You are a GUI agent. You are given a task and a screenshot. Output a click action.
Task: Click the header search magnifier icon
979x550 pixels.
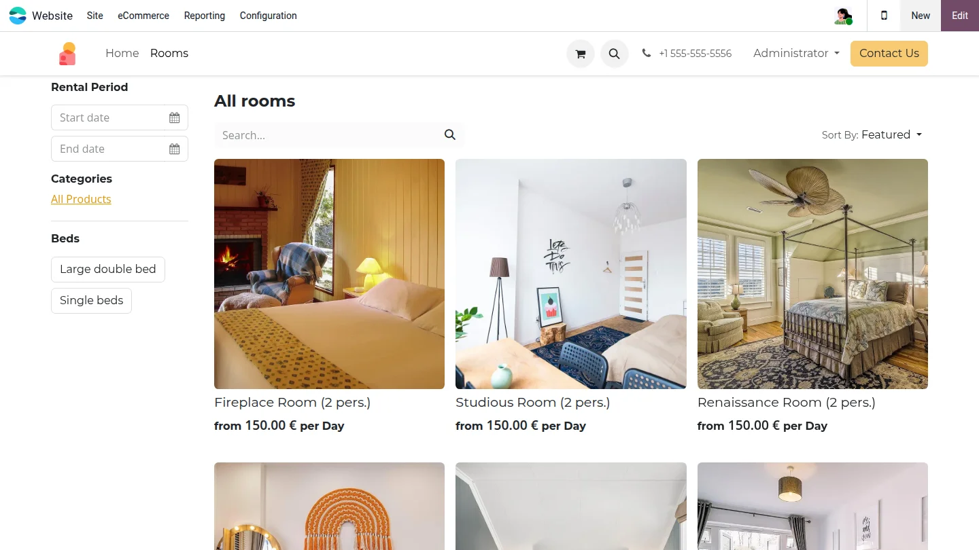615,54
